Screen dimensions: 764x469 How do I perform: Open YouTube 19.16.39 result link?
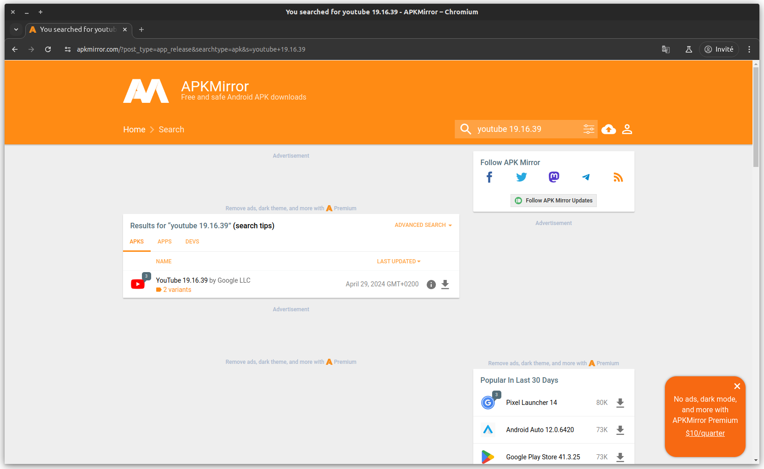tap(182, 280)
